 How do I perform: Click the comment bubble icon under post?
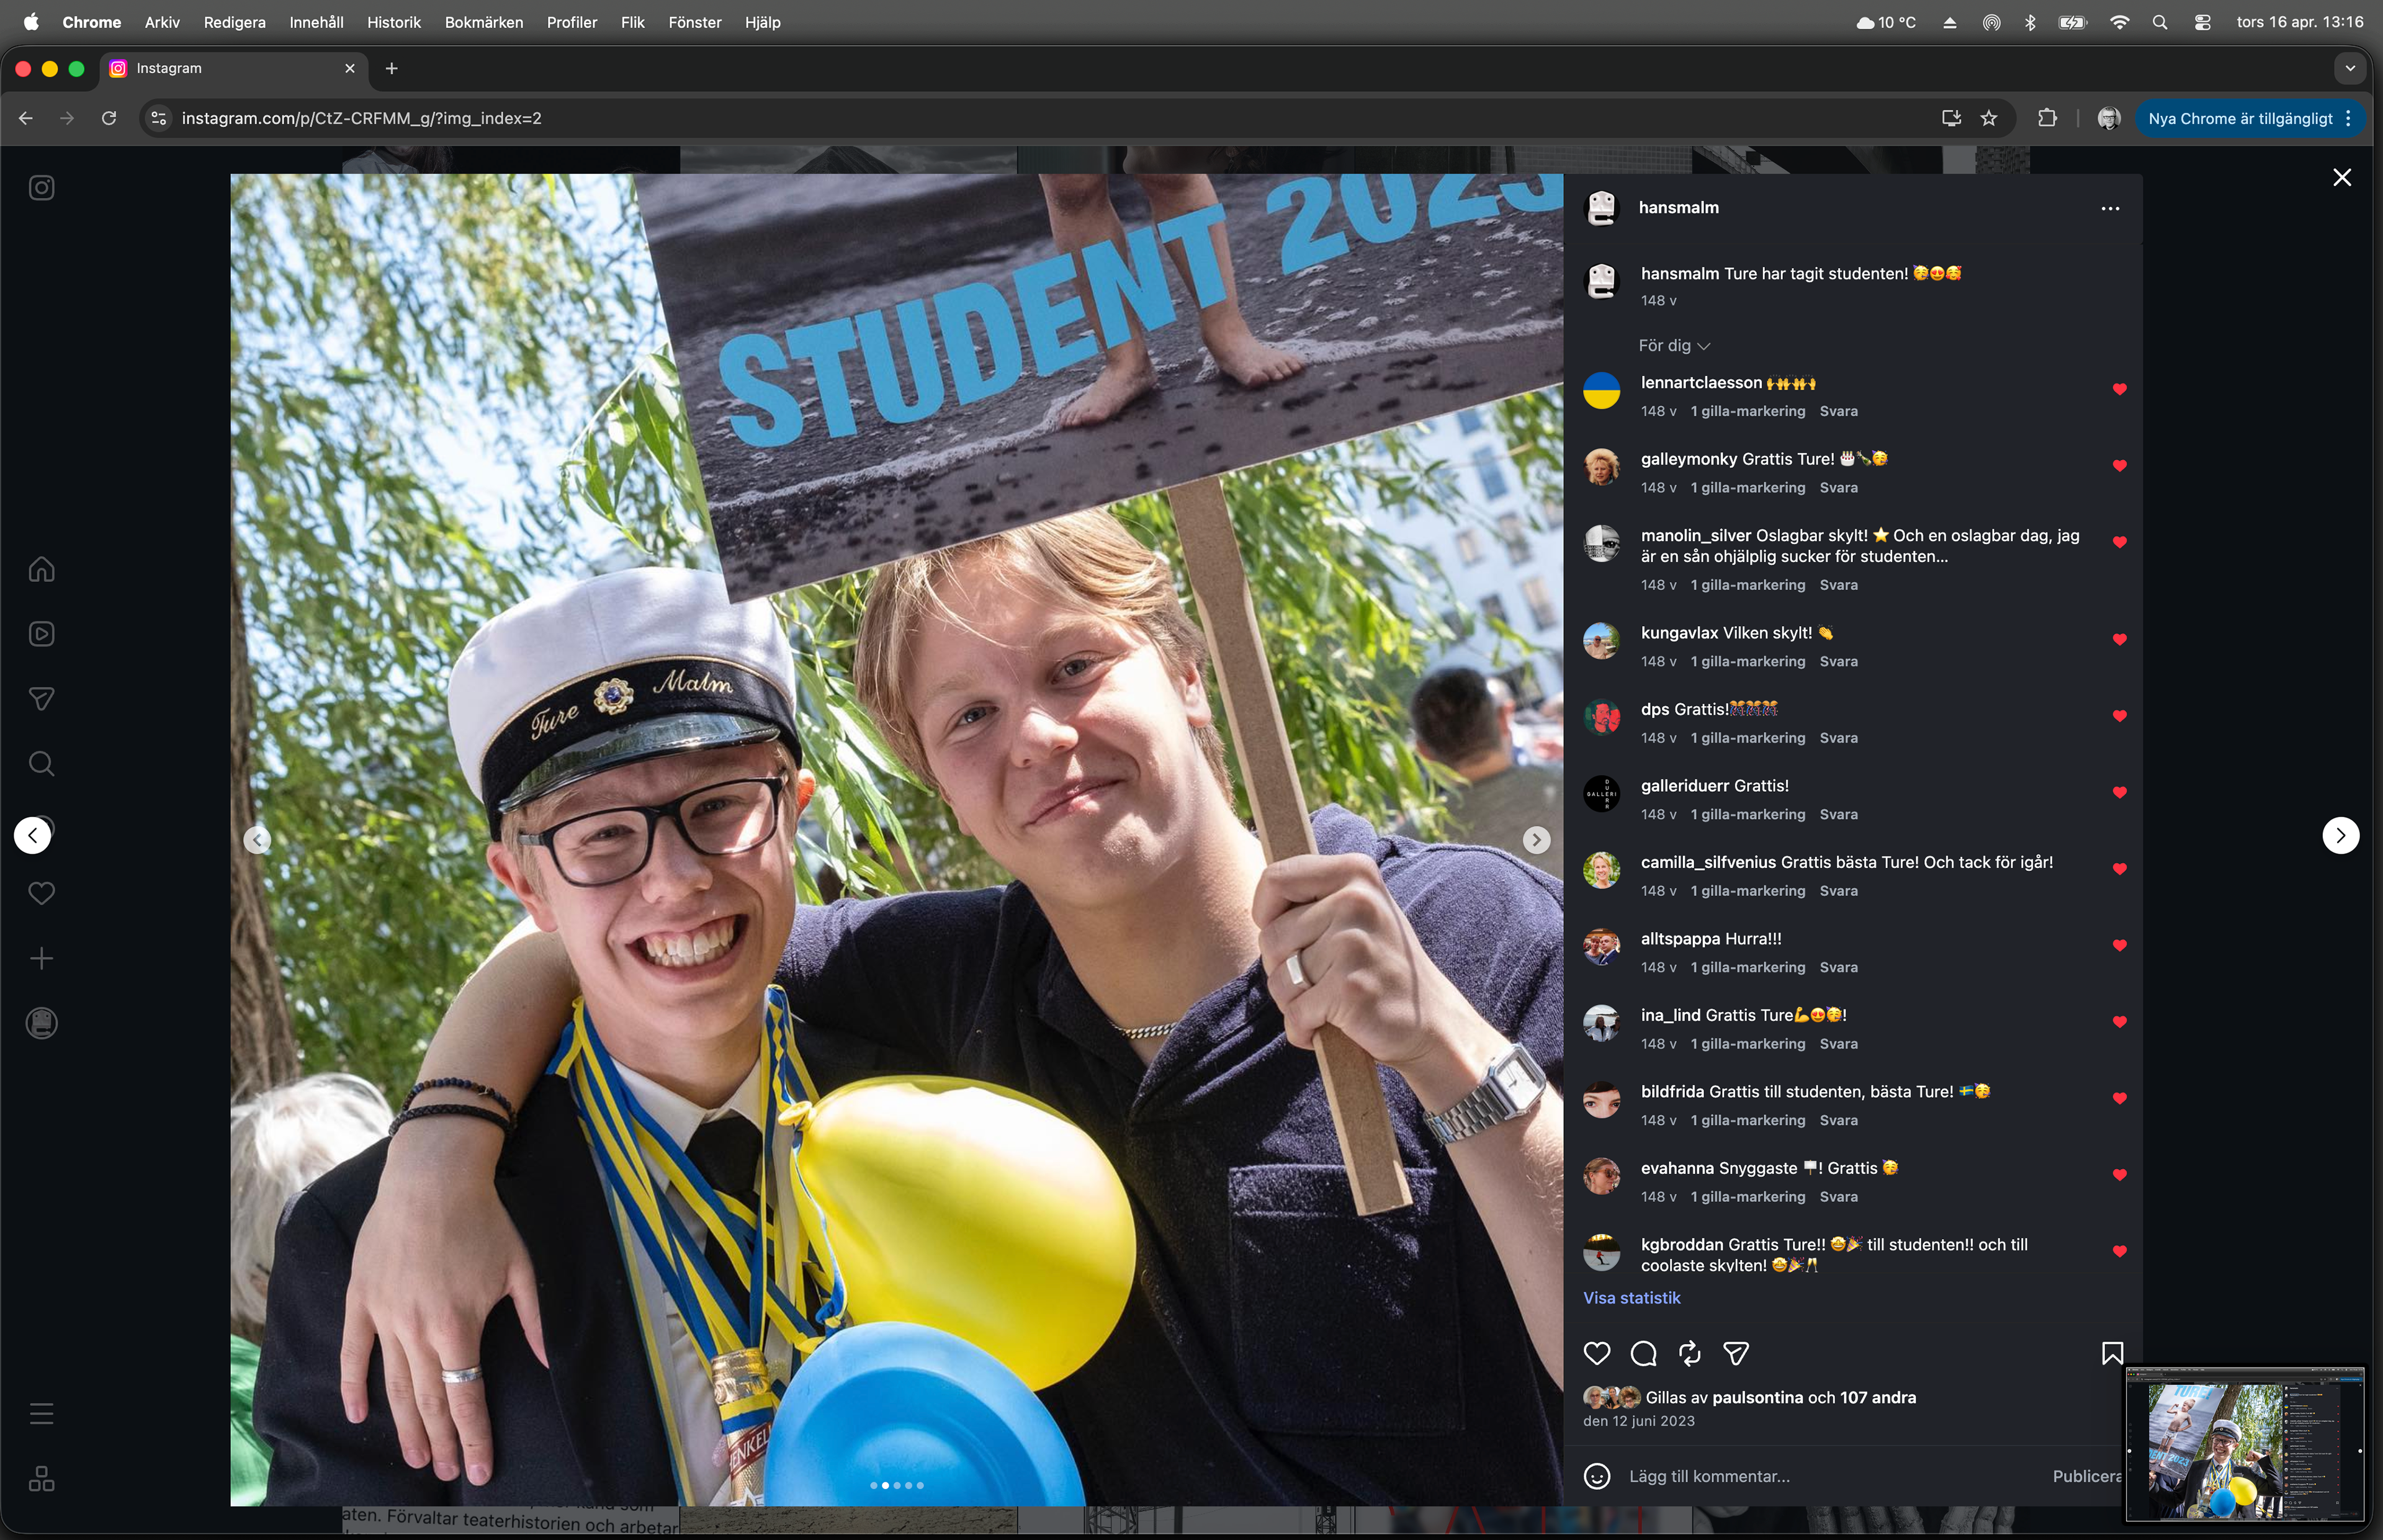[x=1643, y=1353]
